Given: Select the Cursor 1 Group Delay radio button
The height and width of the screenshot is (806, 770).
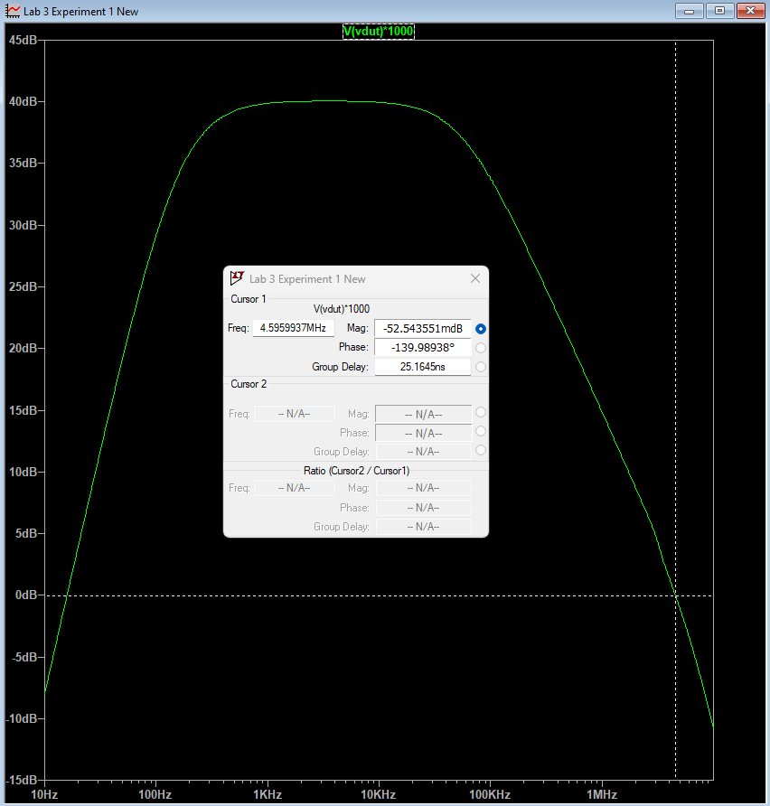Looking at the screenshot, I should [481, 367].
